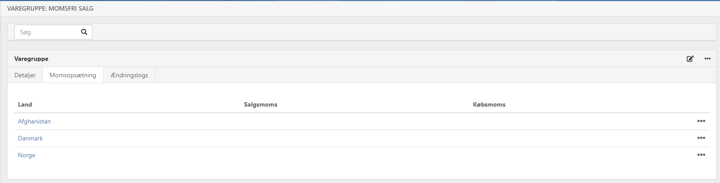
Task: Click the magnifying glass search icon
Action: pos(84,32)
